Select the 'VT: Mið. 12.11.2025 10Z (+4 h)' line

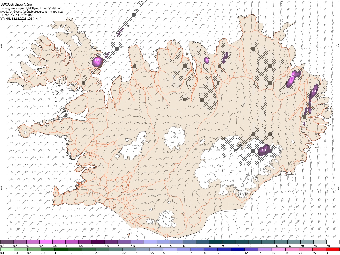coord(21,19)
